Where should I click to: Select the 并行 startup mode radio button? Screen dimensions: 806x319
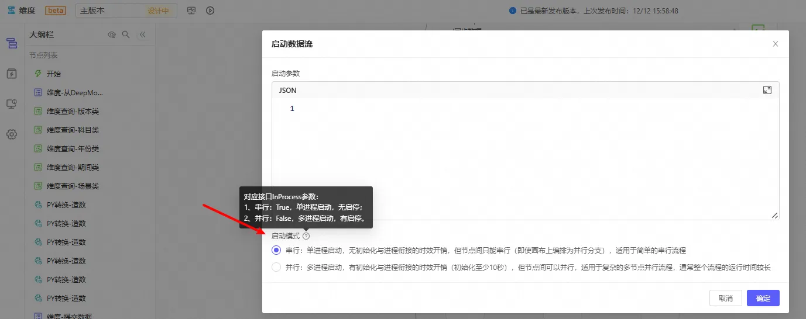click(x=276, y=268)
